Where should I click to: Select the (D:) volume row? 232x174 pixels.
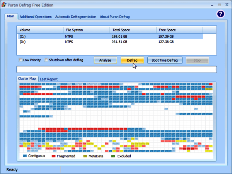click(x=110, y=42)
